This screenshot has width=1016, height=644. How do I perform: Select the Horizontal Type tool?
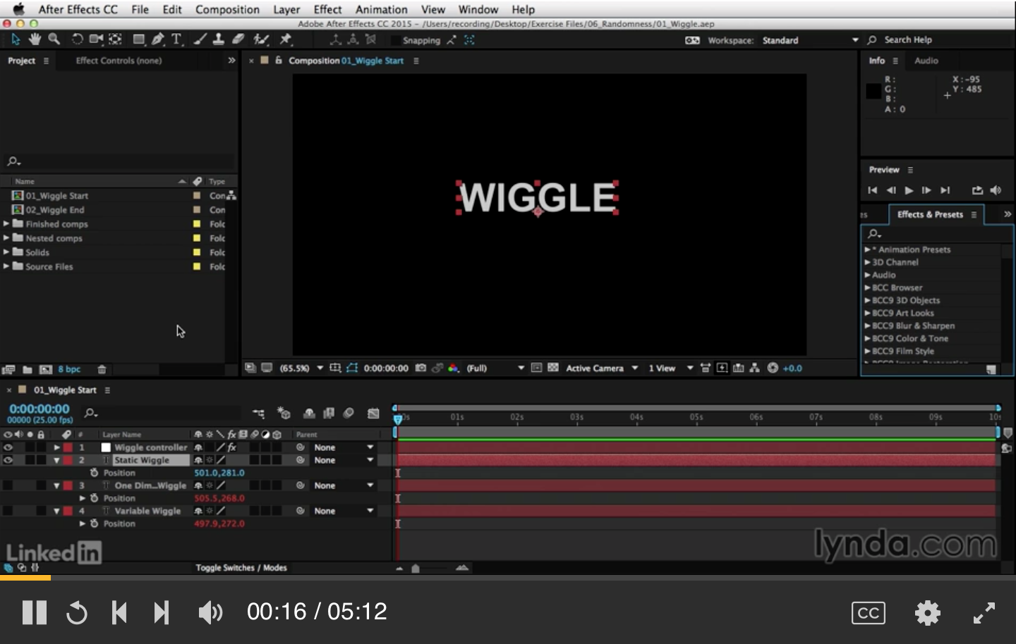click(x=176, y=39)
